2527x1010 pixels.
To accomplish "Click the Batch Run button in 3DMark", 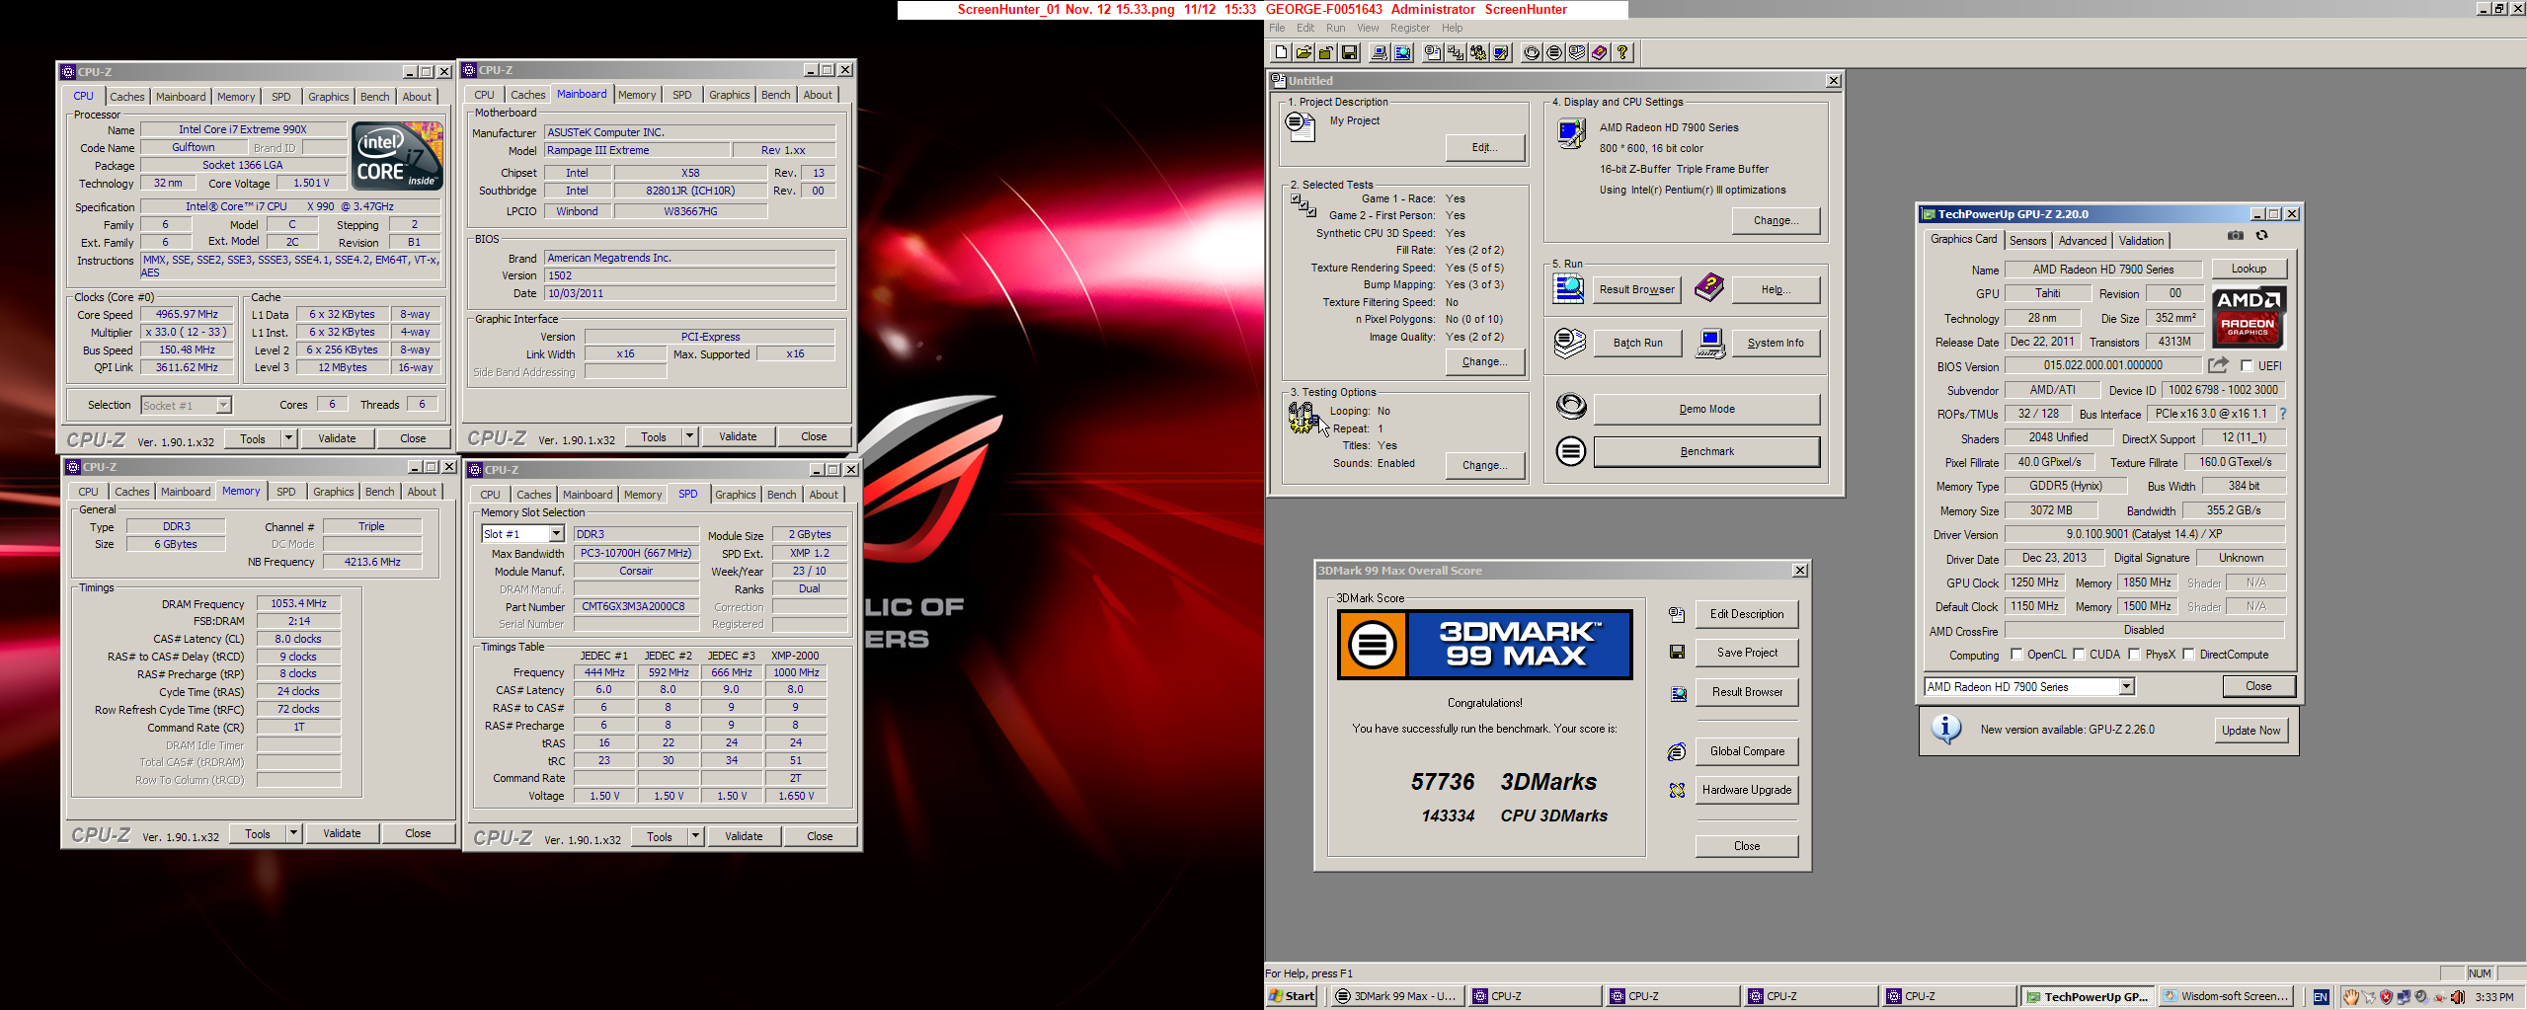I will pyautogui.click(x=1637, y=344).
